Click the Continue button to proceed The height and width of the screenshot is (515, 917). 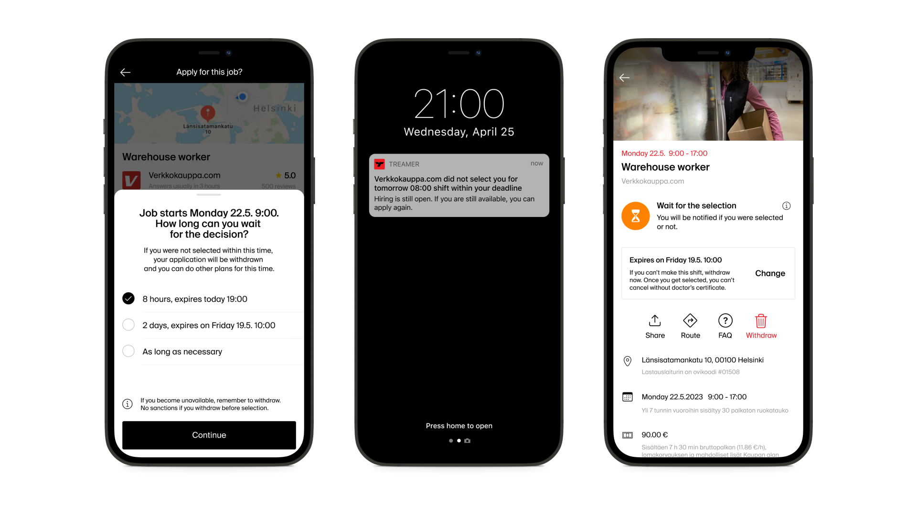pos(209,434)
